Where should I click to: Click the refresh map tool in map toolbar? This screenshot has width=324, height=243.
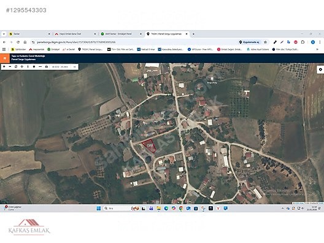(x=16, y=66)
